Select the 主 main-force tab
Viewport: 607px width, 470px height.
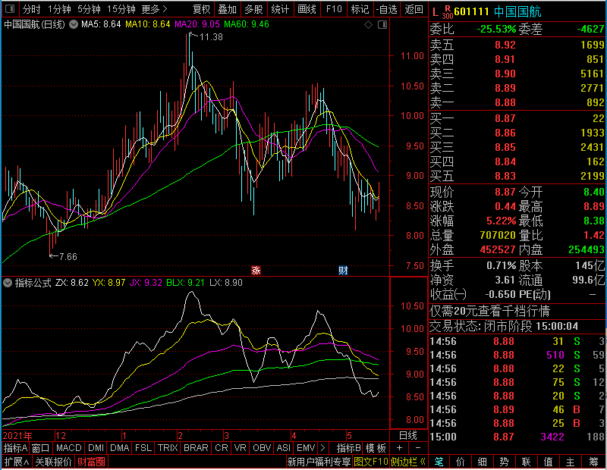click(571, 462)
